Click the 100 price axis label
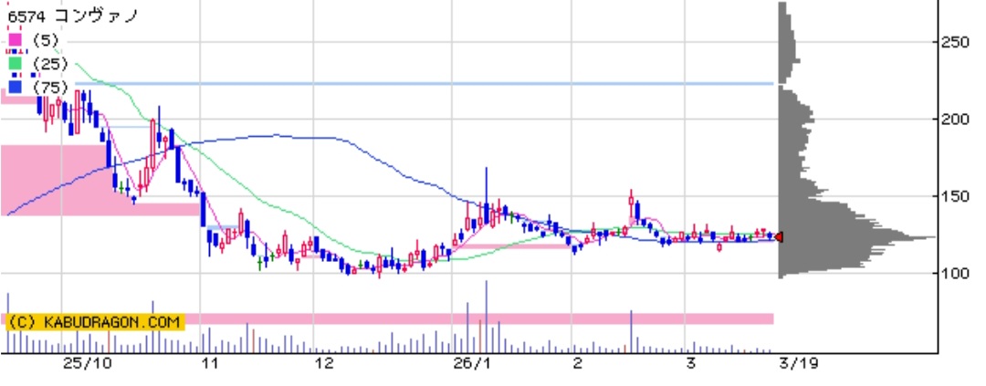This screenshot has width=986, height=386. tap(956, 273)
